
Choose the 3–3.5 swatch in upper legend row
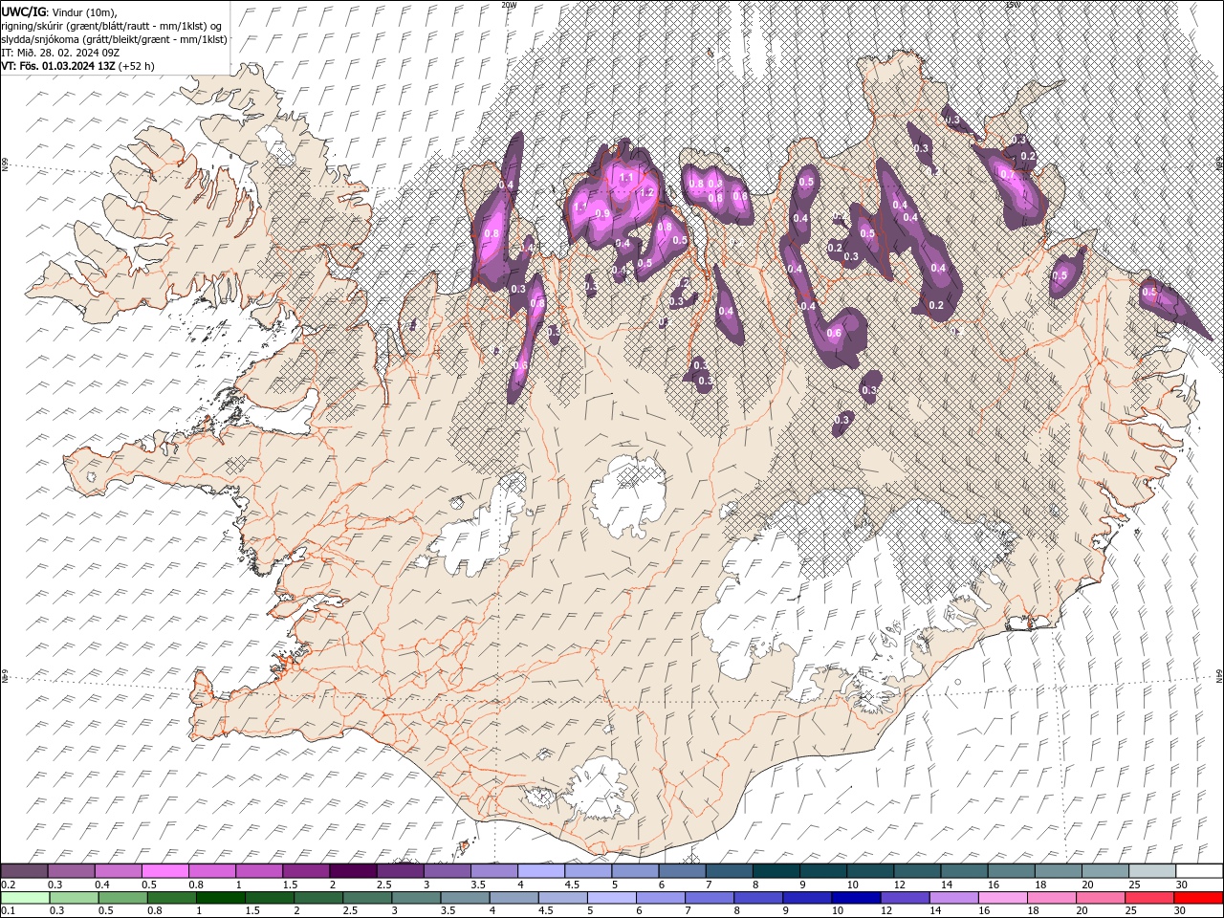pyautogui.click(x=447, y=870)
